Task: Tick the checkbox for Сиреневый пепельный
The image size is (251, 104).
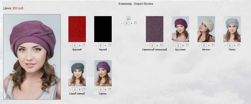Action: 161,45
